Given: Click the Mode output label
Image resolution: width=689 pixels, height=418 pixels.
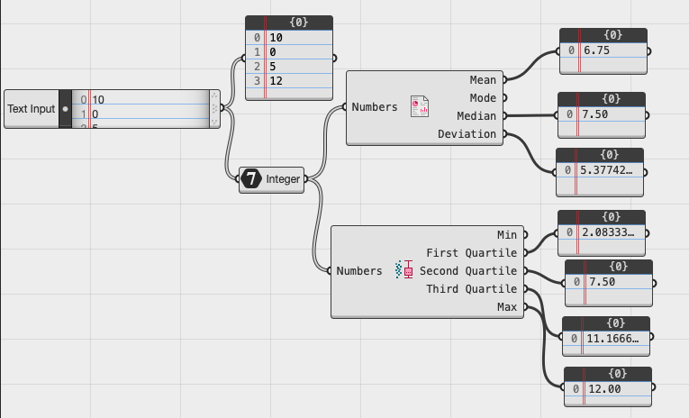Looking at the screenshot, I should 483,98.
